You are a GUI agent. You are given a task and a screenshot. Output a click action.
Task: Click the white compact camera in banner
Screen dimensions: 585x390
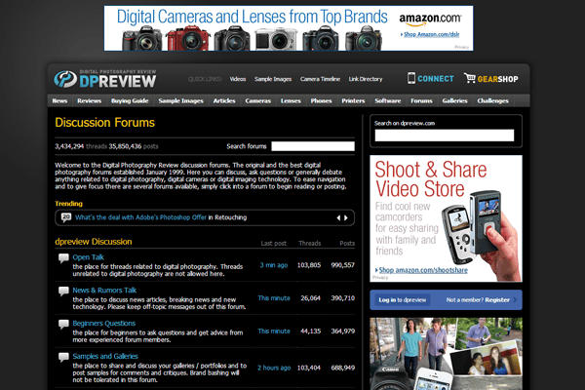(277, 39)
